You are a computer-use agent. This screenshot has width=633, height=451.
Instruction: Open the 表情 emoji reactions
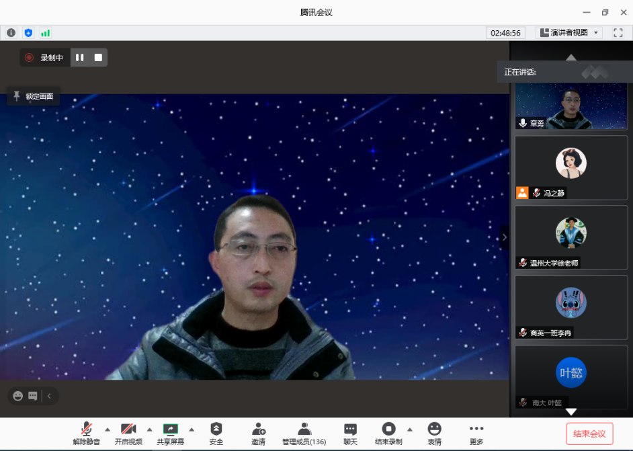434,429
